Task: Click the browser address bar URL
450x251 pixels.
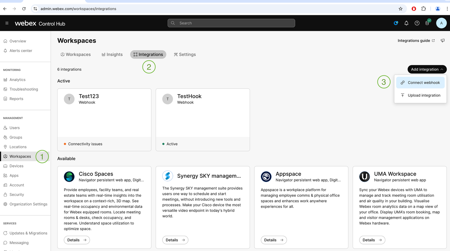Action: pyautogui.click(x=78, y=9)
